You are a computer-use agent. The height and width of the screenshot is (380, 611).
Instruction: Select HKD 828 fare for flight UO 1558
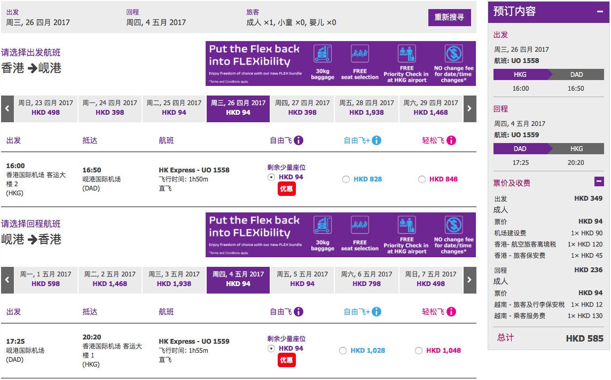tap(346, 179)
